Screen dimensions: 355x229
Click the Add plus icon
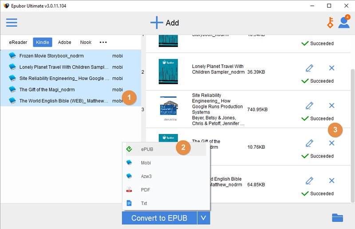point(157,23)
